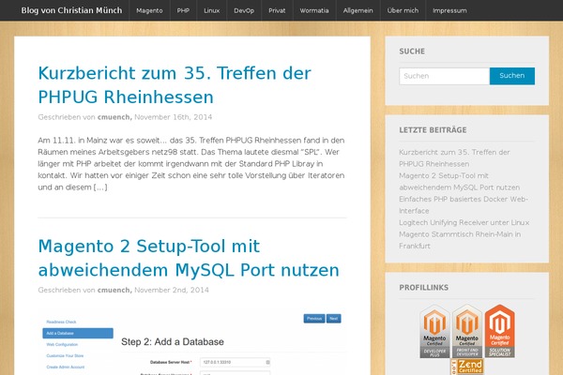Open sidebar link Einfaches PHP basiertes Docker Web-Interface
The height and width of the screenshot is (375, 563).
(x=464, y=204)
